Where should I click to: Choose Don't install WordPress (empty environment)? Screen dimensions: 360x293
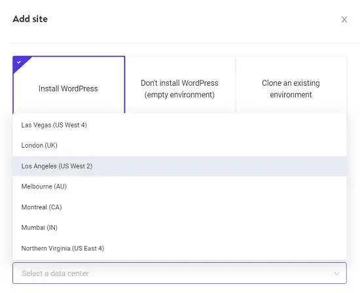pos(180,85)
